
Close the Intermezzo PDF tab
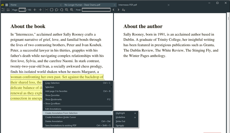[169, 5]
